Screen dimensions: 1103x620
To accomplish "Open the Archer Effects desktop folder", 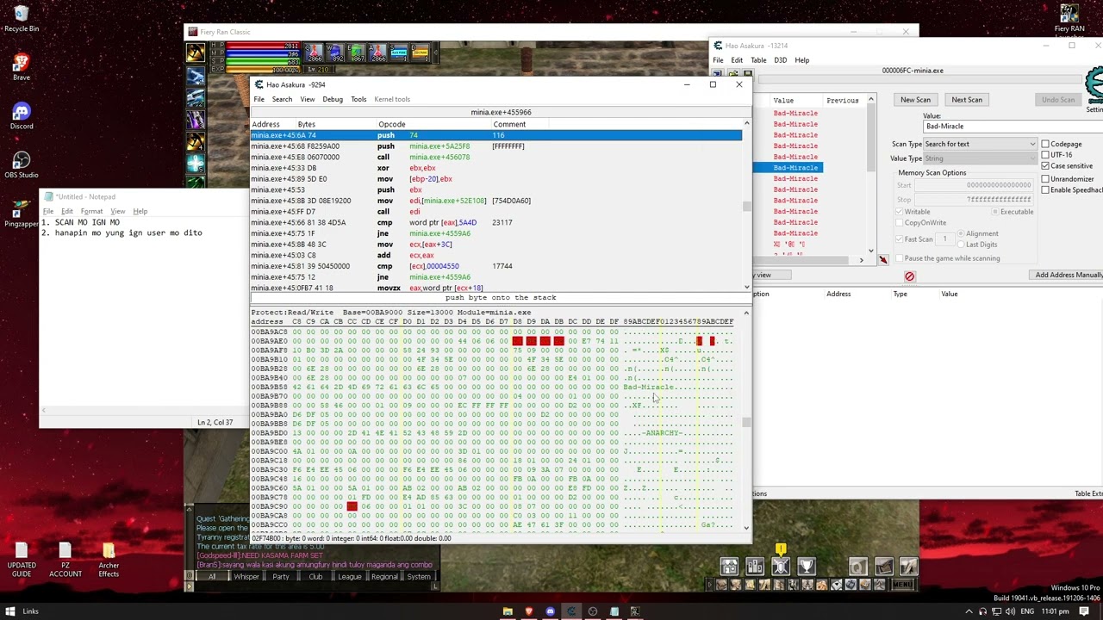I will coord(108,560).
